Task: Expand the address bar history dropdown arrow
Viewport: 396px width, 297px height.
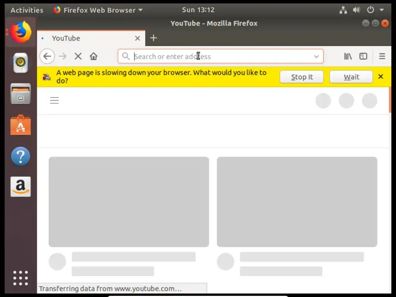Action: pyautogui.click(x=316, y=56)
